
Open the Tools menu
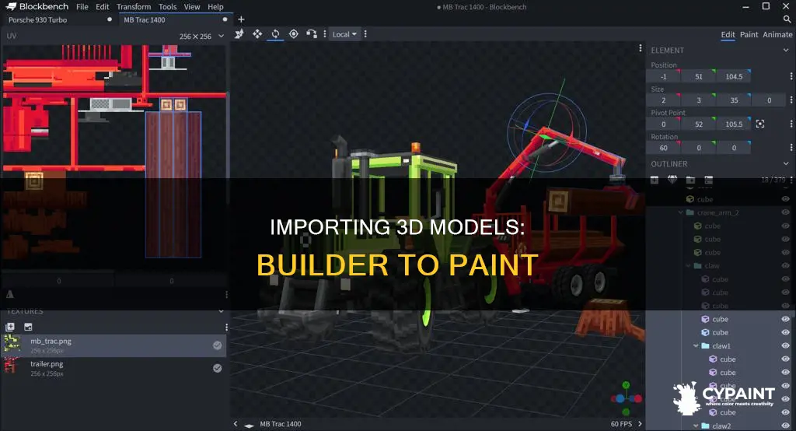click(x=167, y=6)
